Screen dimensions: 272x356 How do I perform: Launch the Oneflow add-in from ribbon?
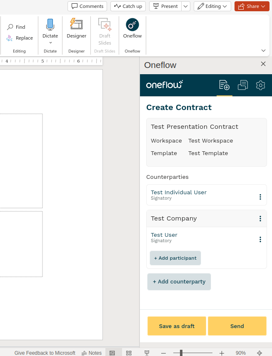click(132, 28)
